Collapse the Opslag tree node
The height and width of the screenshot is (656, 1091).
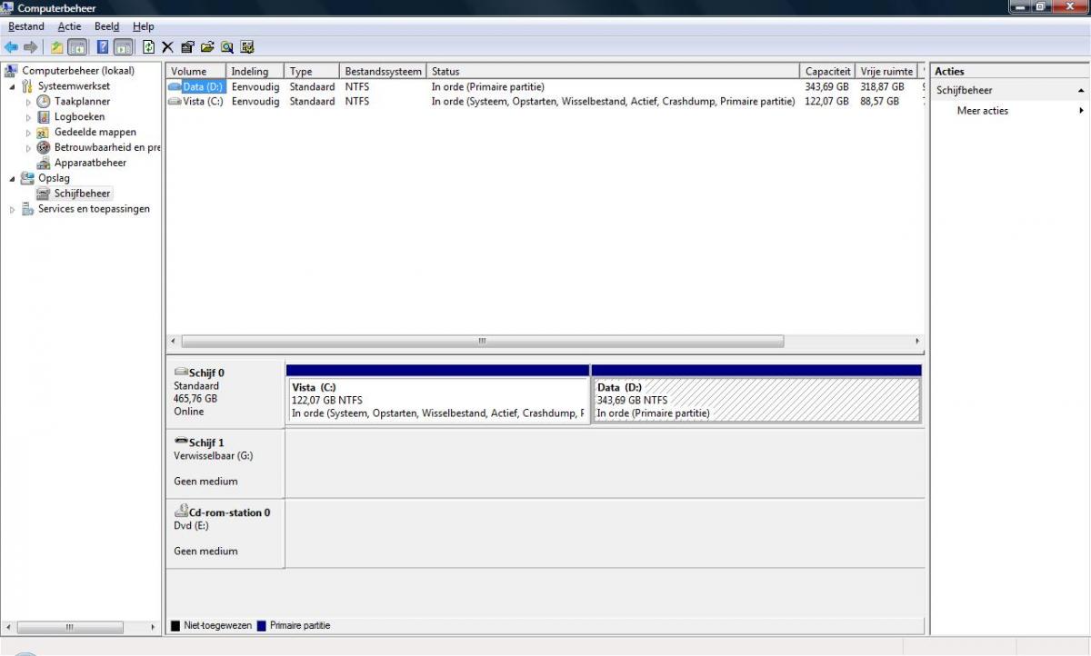12,178
